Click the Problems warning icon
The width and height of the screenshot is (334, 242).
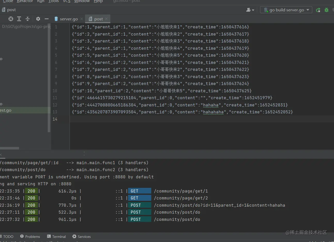22,236
